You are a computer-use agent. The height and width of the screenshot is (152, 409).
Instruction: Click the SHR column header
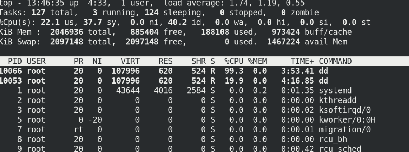(199, 61)
